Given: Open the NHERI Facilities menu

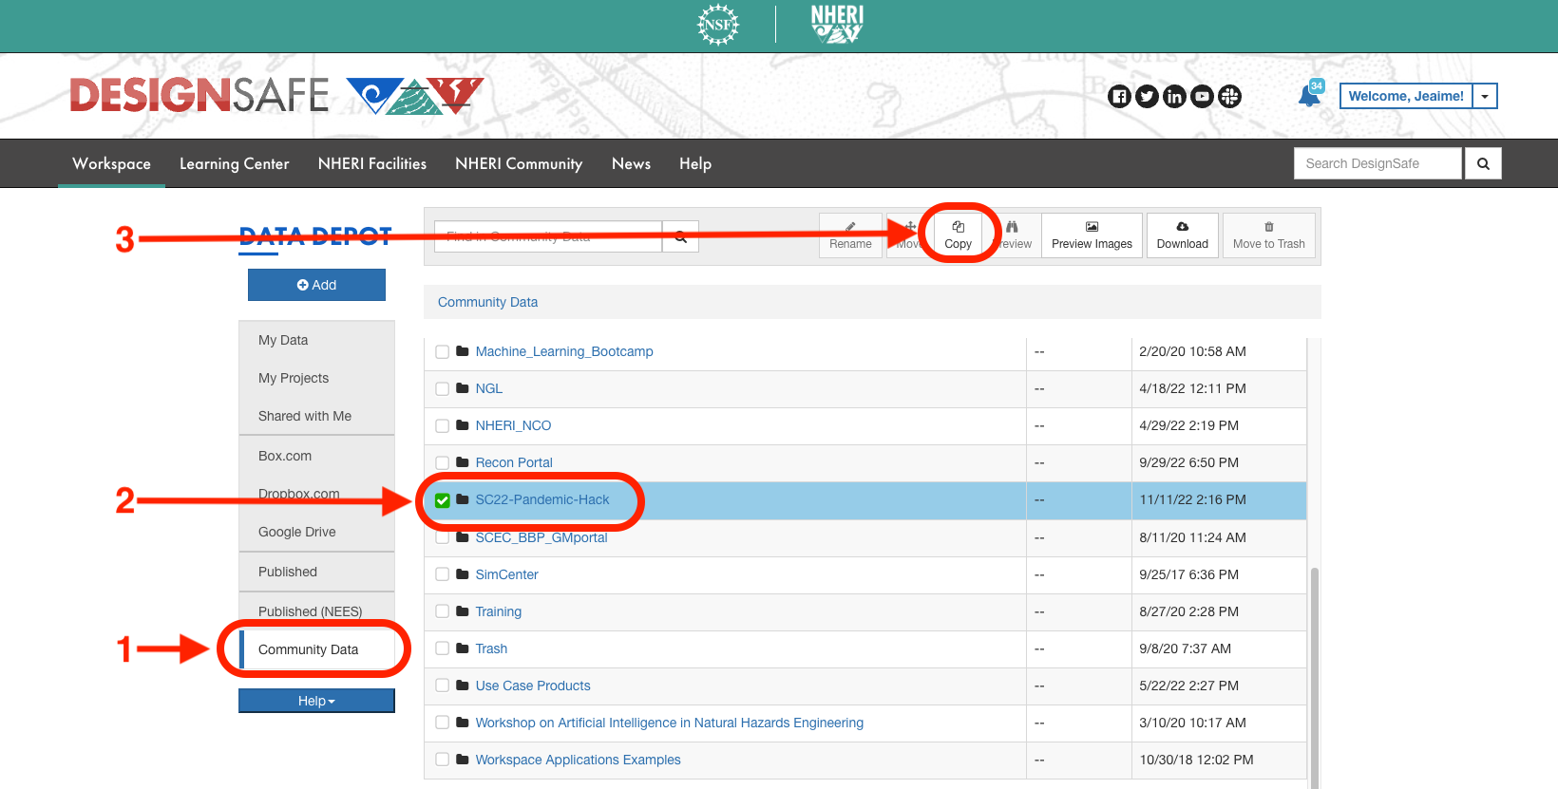Looking at the screenshot, I should coord(372,163).
